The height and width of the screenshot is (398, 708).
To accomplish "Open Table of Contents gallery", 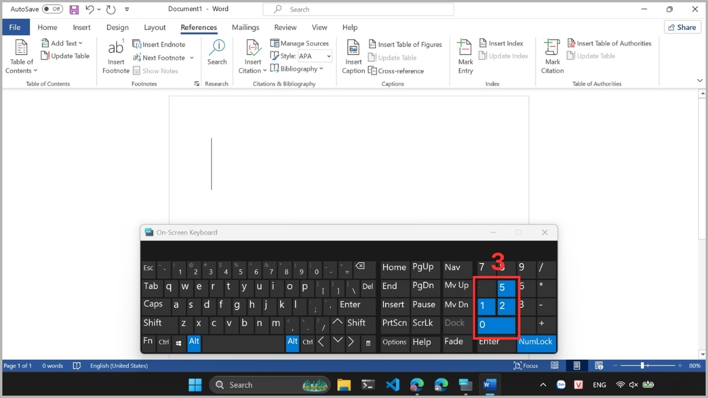I will point(21,57).
